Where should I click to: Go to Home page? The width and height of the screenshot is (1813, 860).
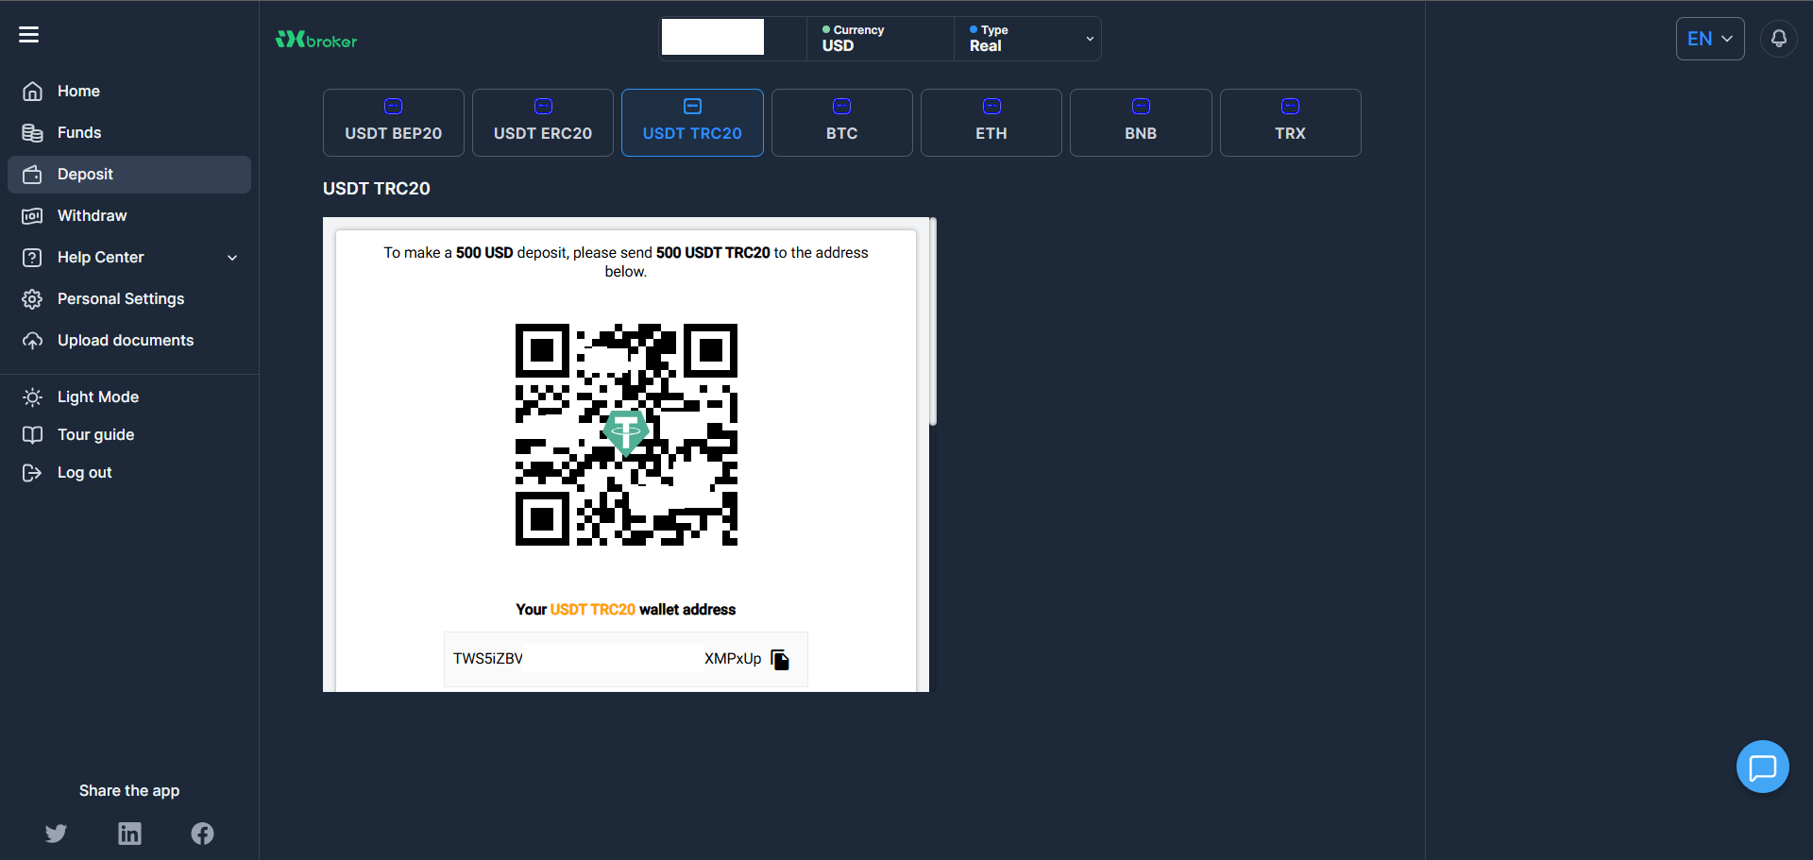78,92
